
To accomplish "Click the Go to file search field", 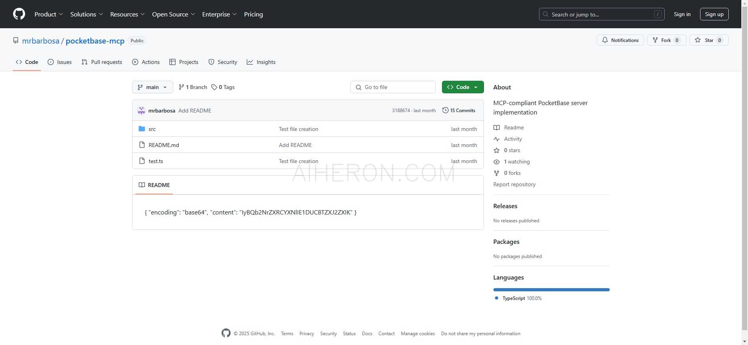I will click(393, 87).
